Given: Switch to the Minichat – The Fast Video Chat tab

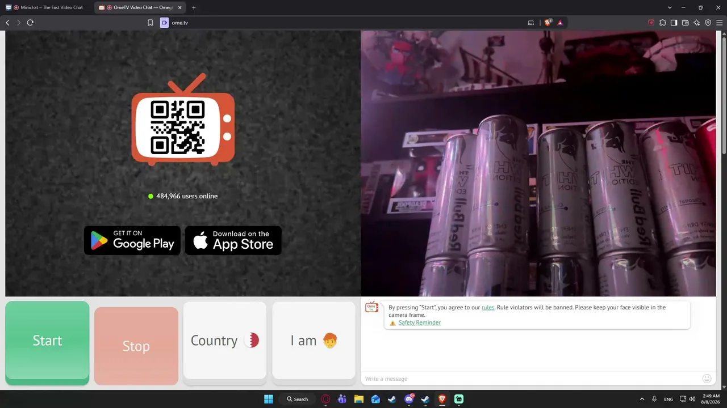Looking at the screenshot, I should [47, 7].
